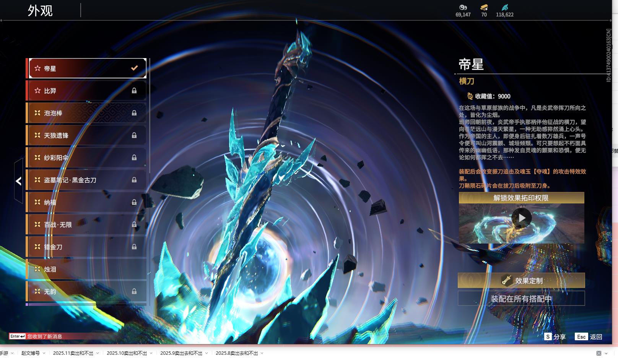Click the 横刀 weapon type label
The width and height of the screenshot is (618, 359).
(x=467, y=81)
